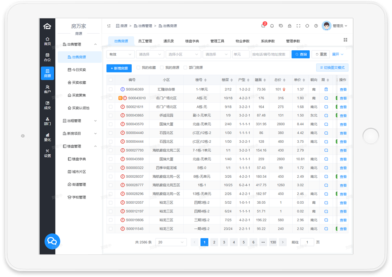Switch to the 物业参数 tab
The image size is (392, 277).
(x=242, y=41)
